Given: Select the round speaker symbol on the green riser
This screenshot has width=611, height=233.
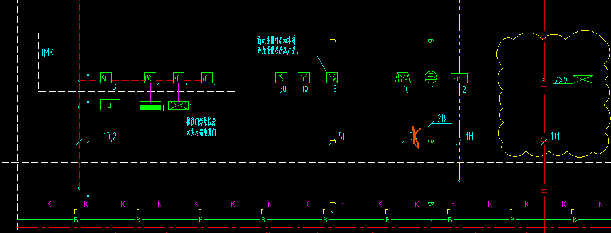Looking at the screenshot, I should click(x=431, y=78).
